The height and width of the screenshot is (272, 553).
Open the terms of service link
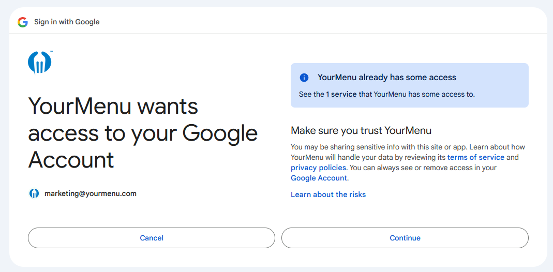476,157
